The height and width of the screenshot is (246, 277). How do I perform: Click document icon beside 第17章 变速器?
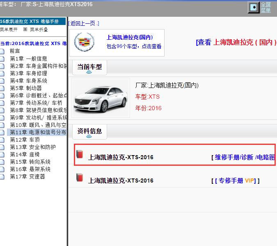[x=2, y=176]
